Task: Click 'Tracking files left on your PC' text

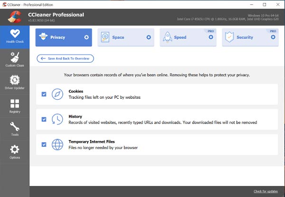Action: pyautogui.click(x=104, y=97)
